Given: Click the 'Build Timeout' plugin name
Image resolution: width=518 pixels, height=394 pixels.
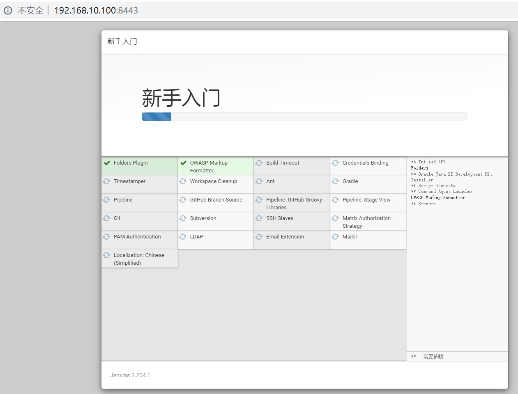Looking at the screenshot, I should coord(283,163).
